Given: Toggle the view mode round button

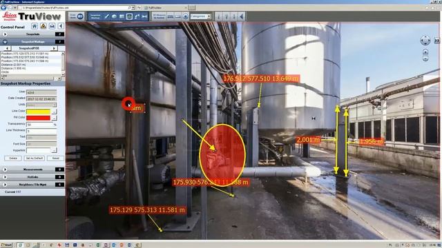Looking at the screenshot, I should tap(80, 17).
